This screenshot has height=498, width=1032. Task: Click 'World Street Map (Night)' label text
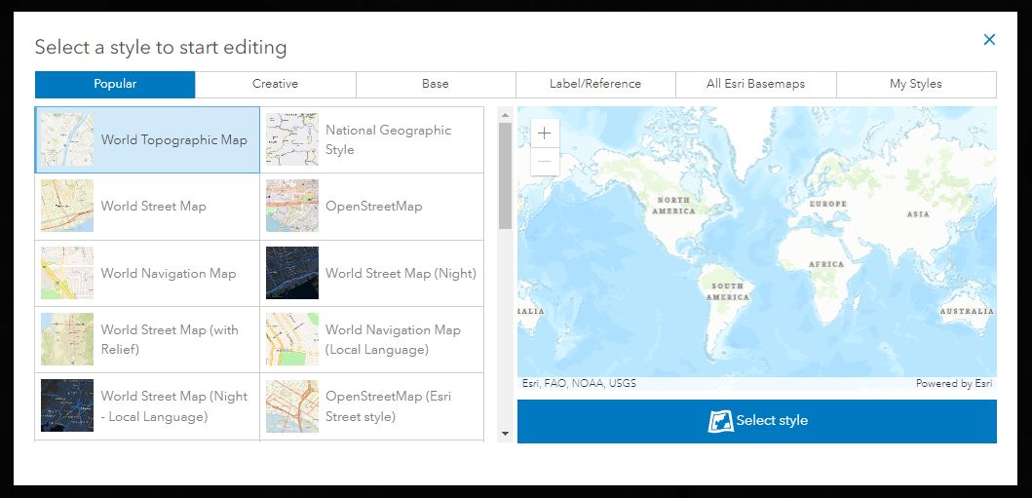[x=401, y=274]
